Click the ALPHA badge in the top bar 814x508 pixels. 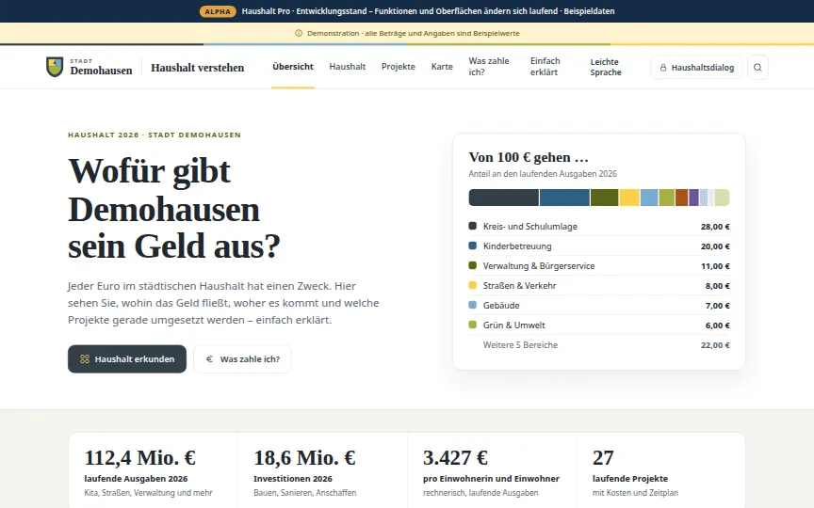tap(218, 11)
